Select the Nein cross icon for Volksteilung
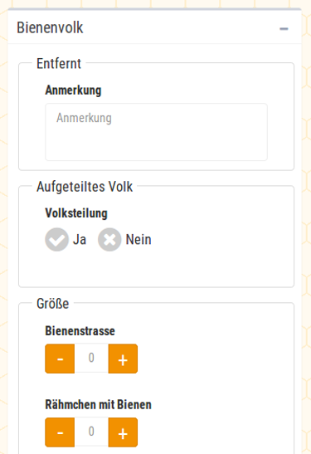 (109, 240)
